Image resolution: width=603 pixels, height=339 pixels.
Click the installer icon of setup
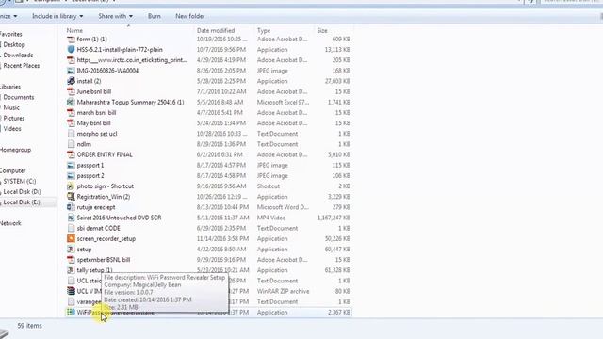tap(71, 249)
